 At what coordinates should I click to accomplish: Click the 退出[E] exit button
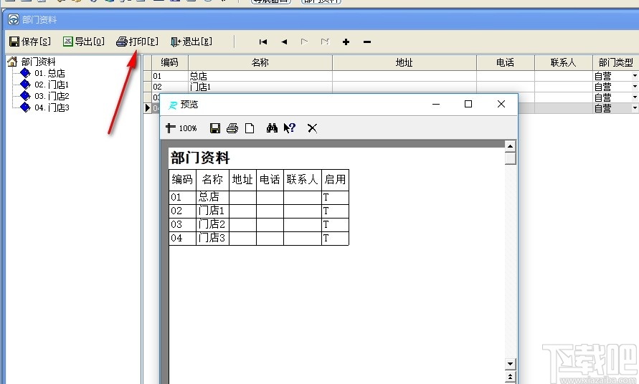pos(191,42)
